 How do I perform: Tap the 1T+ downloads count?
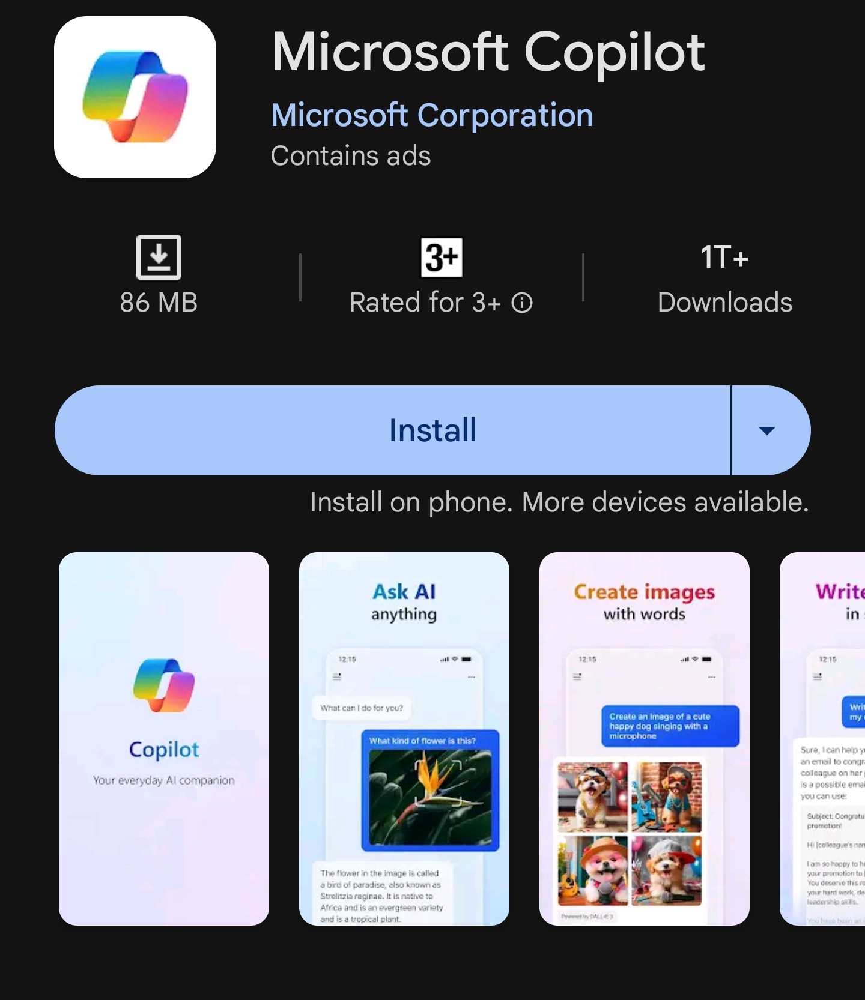point(724,257)
